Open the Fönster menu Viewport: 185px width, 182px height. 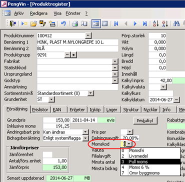(73, 13)
